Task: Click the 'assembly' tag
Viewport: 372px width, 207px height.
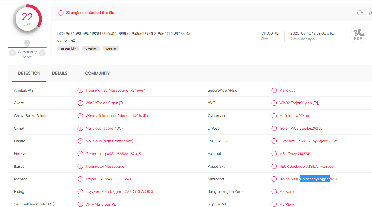Action: [x=68, y=48]
